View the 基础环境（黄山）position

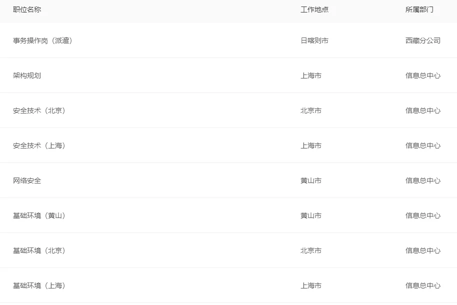click(39, 215)
